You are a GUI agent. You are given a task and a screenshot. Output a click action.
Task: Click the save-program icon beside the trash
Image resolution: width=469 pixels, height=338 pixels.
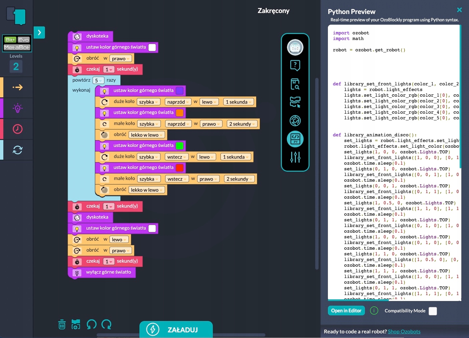[76, 324]
